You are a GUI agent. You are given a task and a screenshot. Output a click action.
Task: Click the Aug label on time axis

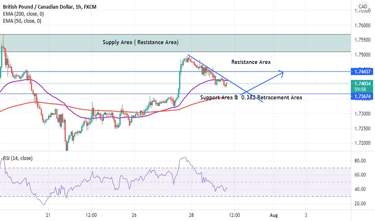point(274,215)
